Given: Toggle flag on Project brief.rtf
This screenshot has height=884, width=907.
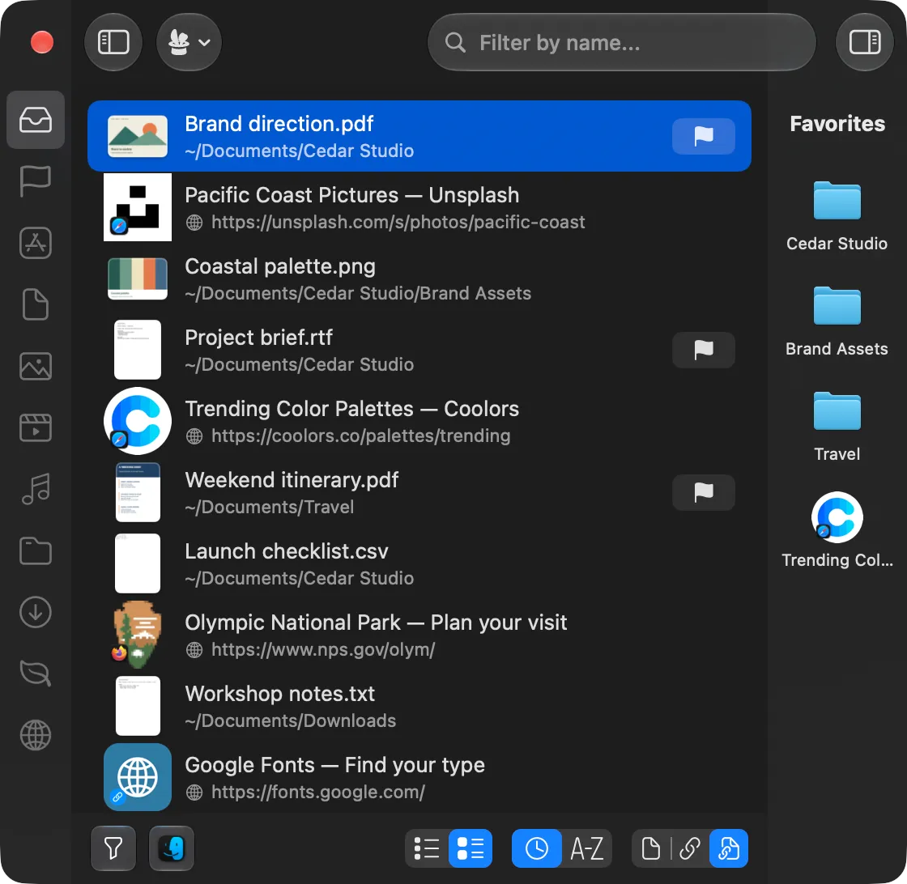Looking at the screenshot, I should tap(704, 350).
